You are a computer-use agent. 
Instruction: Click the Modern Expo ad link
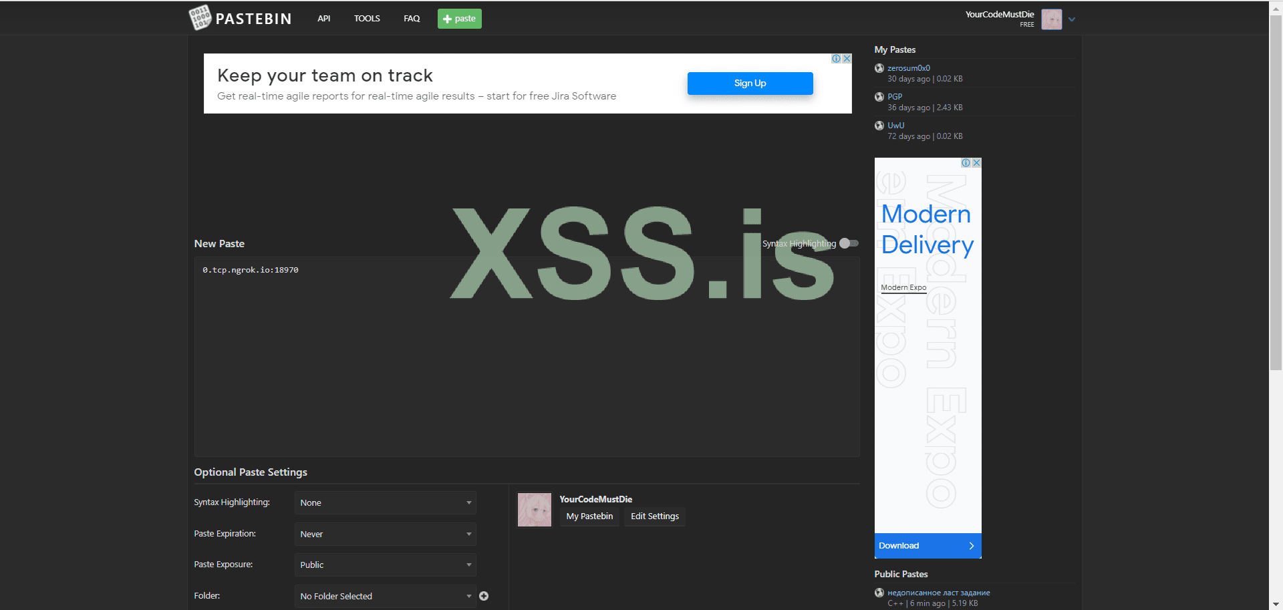tap(903, 287)
